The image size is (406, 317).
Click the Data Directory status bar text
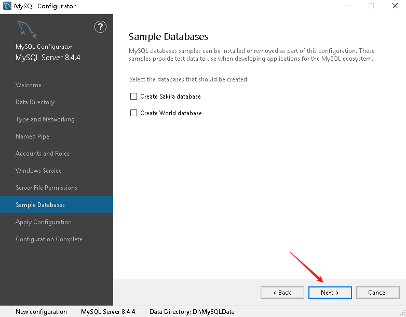click(192, 312)
